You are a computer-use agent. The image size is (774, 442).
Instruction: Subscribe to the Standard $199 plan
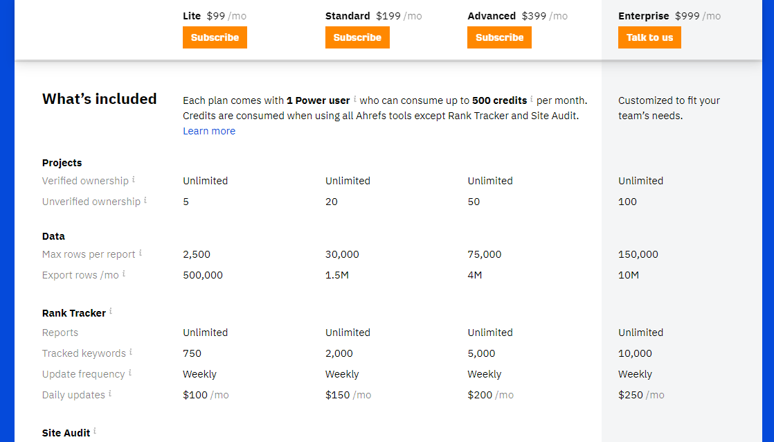coord(357,37)
